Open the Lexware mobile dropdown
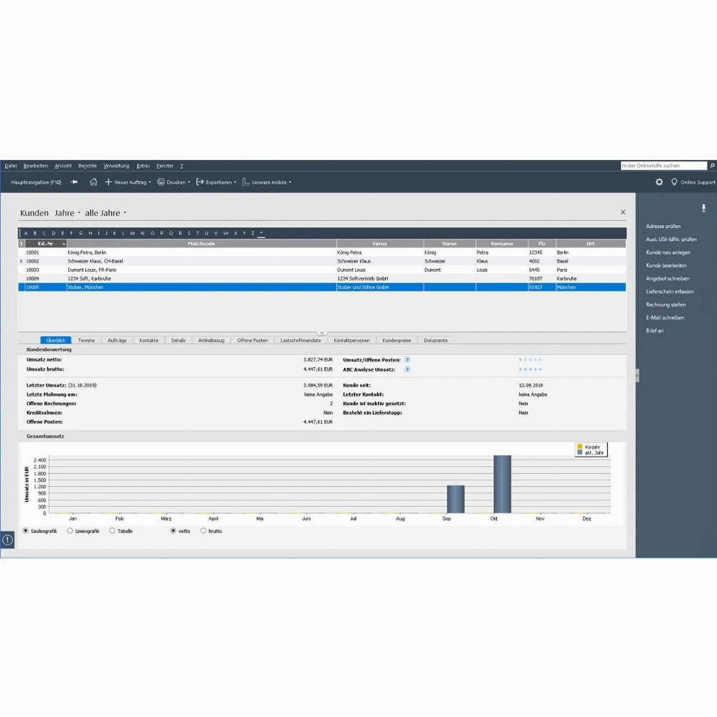 (290, 182)
